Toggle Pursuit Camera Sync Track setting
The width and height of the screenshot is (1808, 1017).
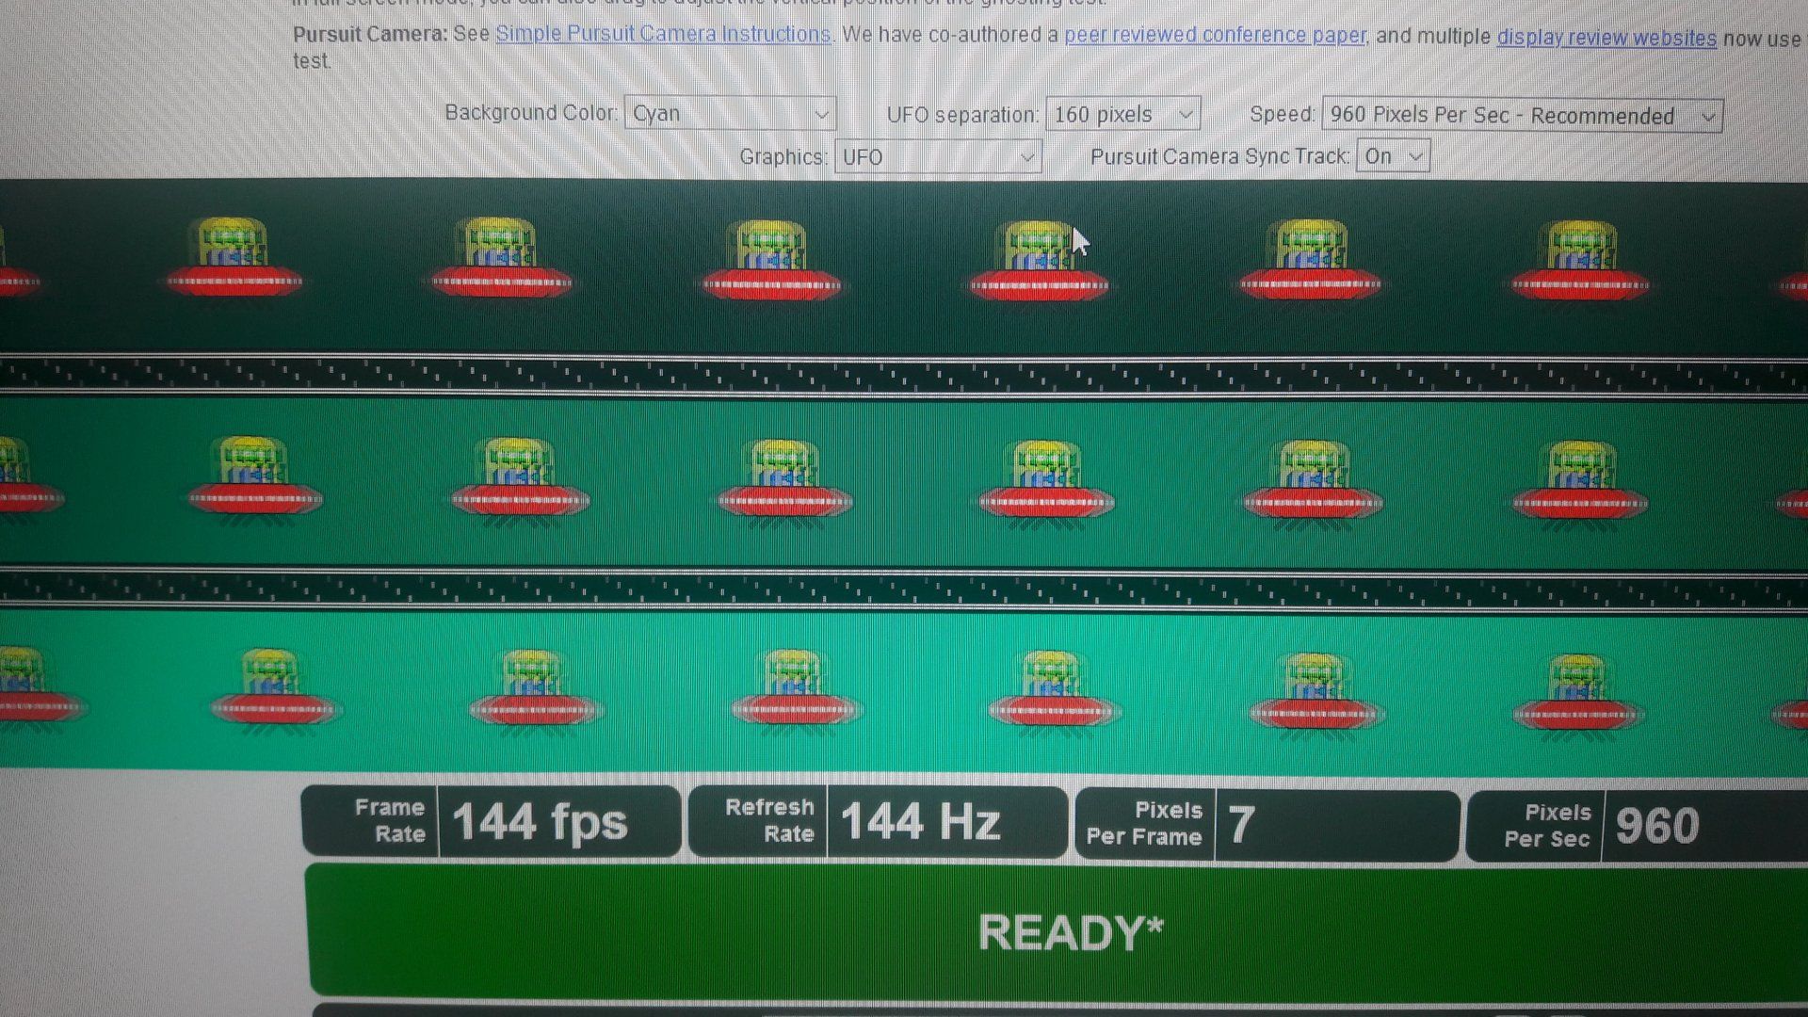click(x=1393, y=156)
